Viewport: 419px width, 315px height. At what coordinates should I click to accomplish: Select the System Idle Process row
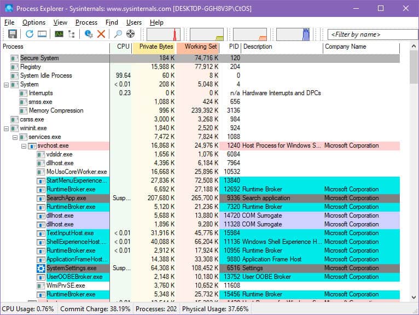point(201,75)
